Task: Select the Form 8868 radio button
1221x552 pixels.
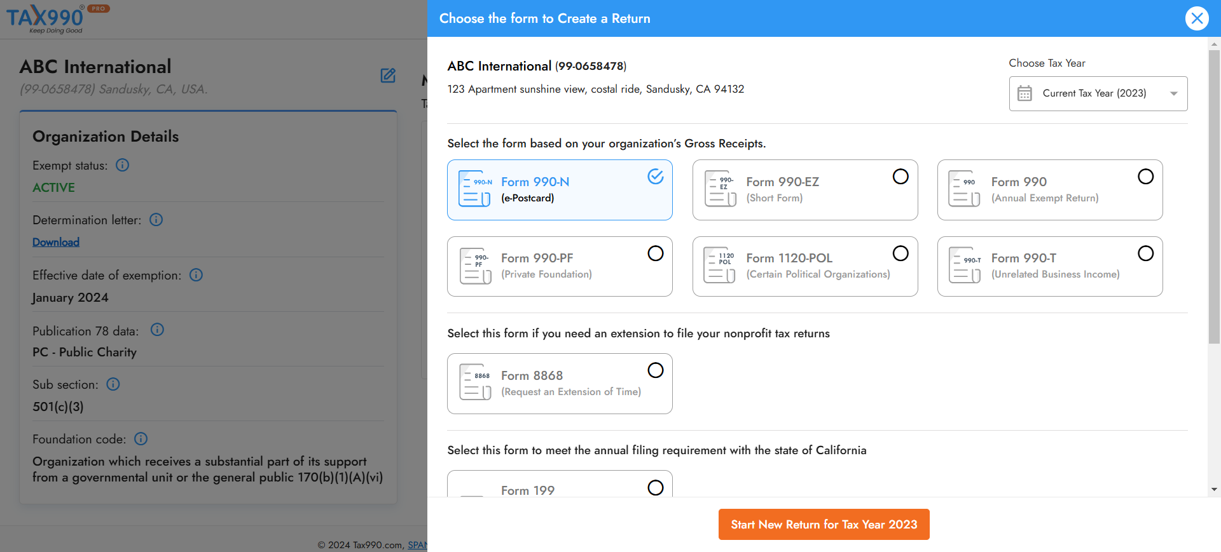Action: pyautogui.click(x=656, y=370)
